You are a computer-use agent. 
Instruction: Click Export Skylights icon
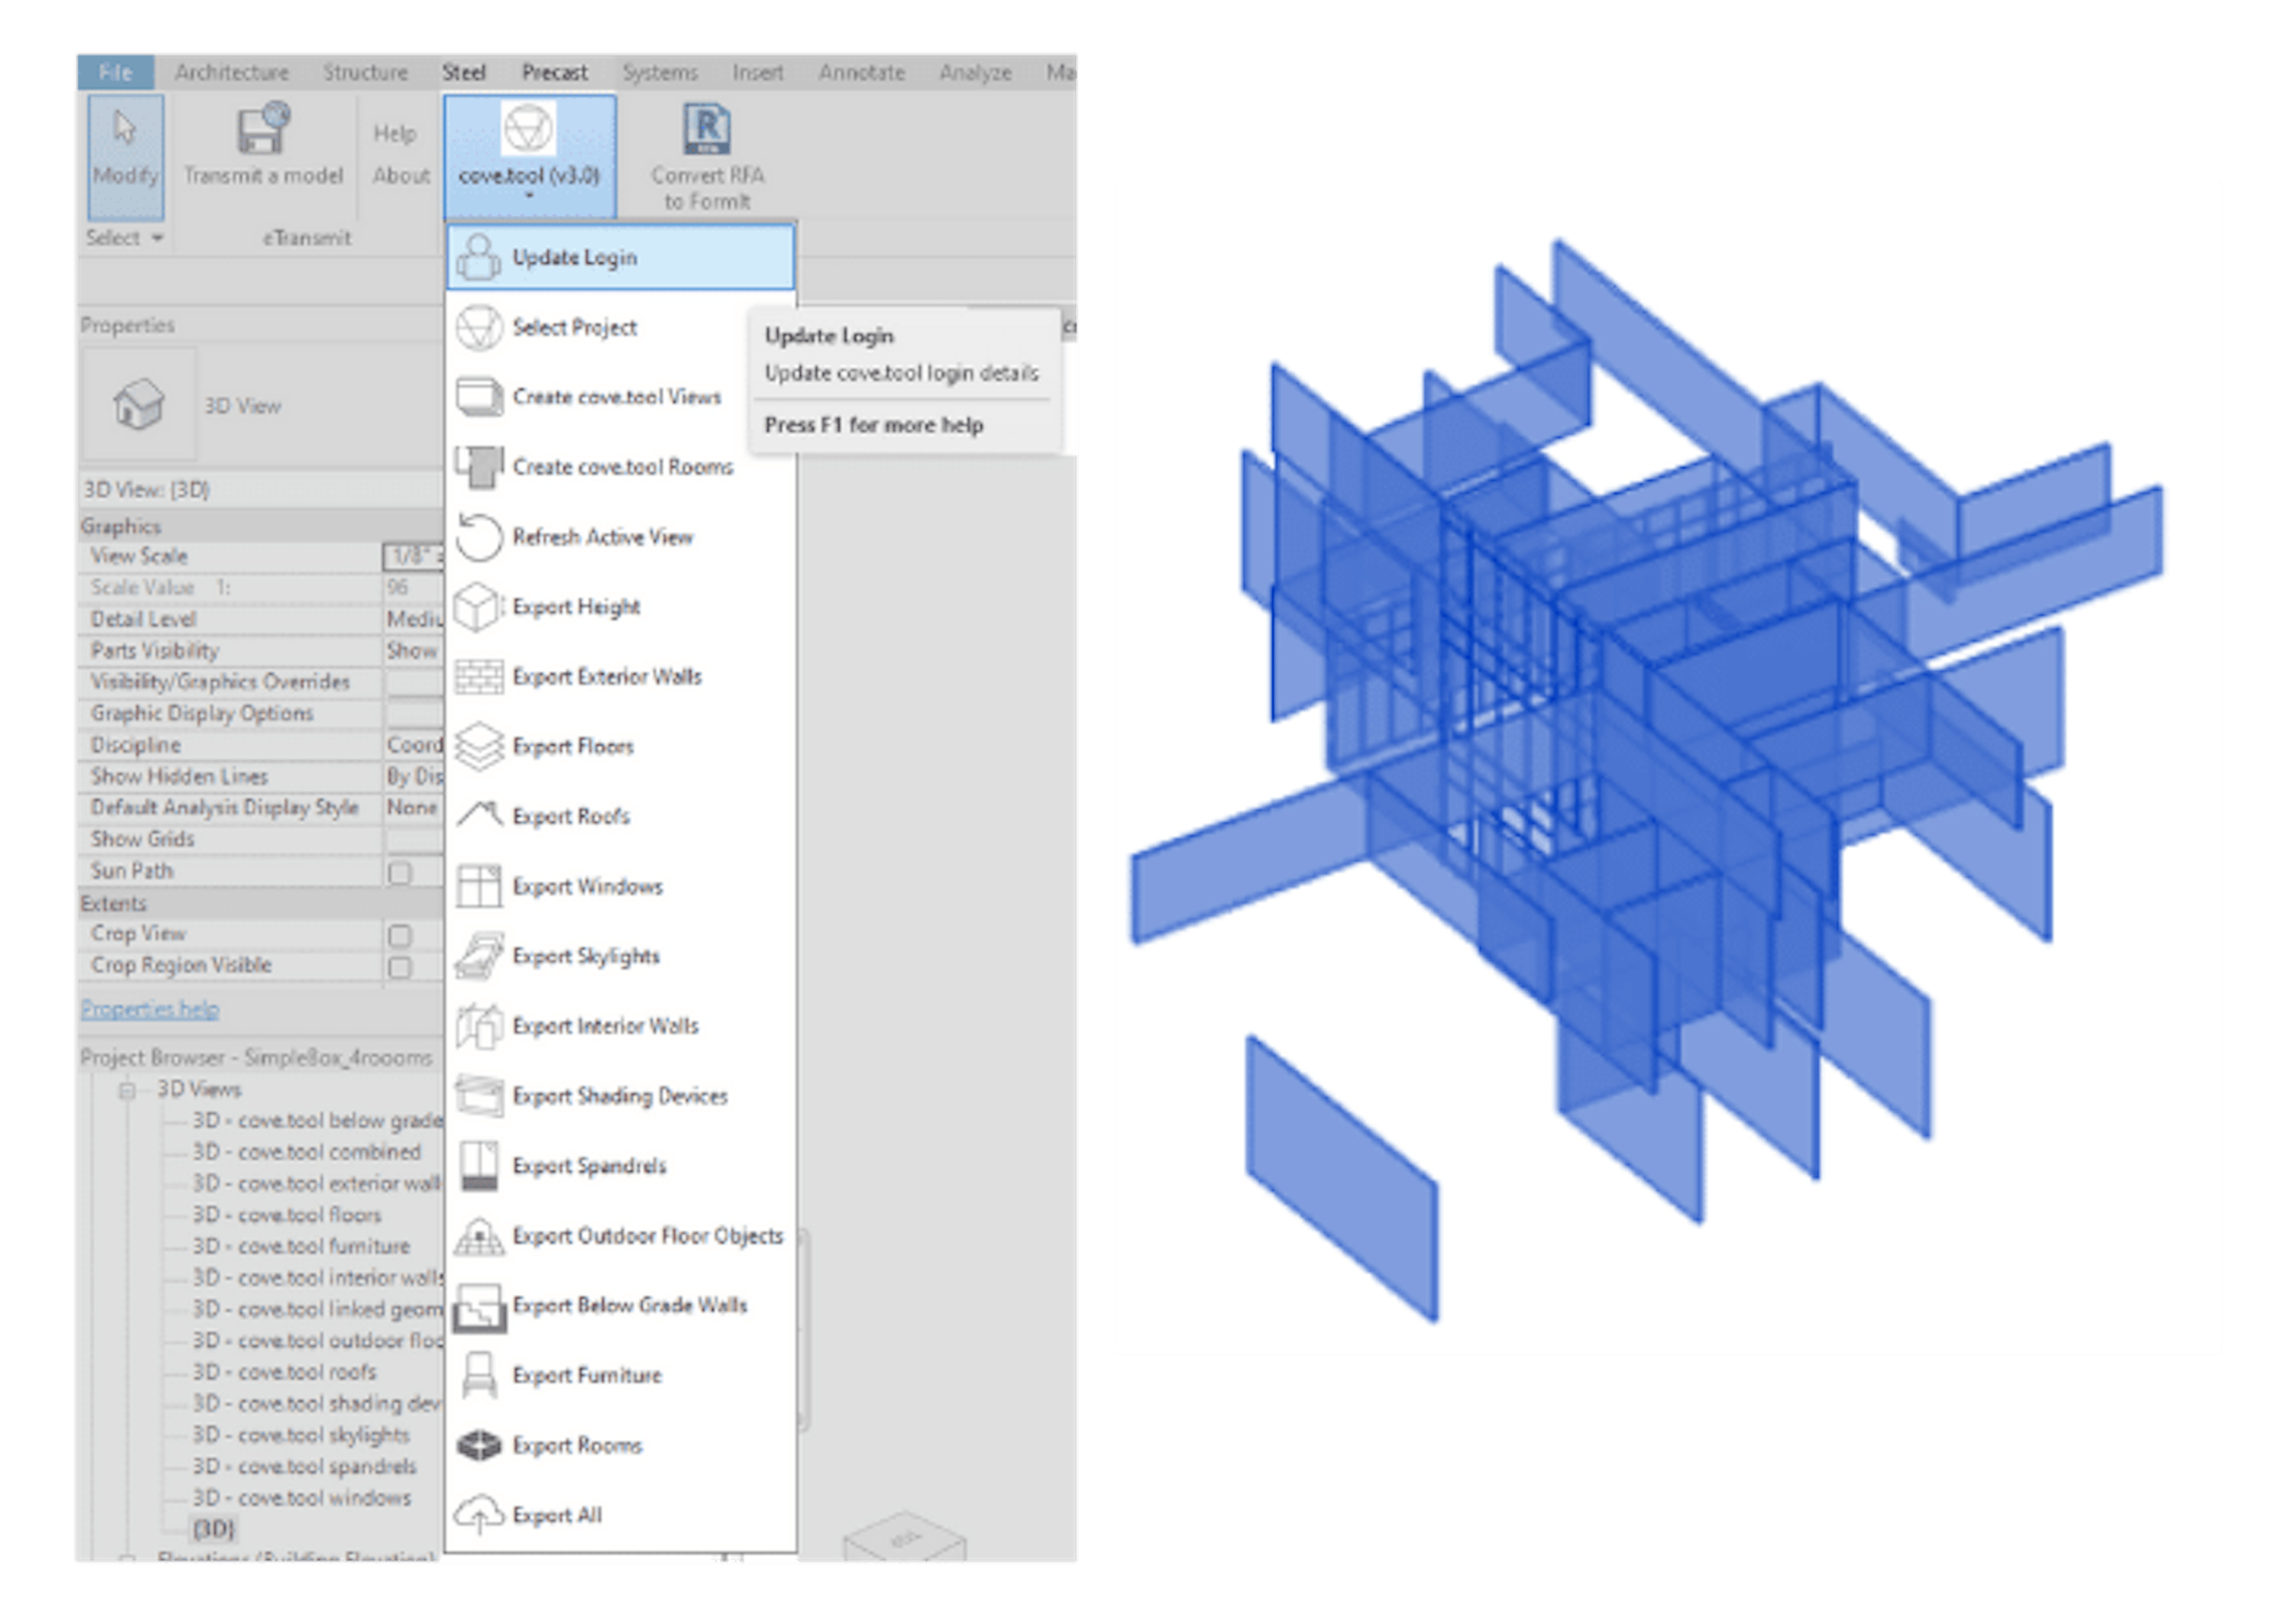tap(479, 956)
